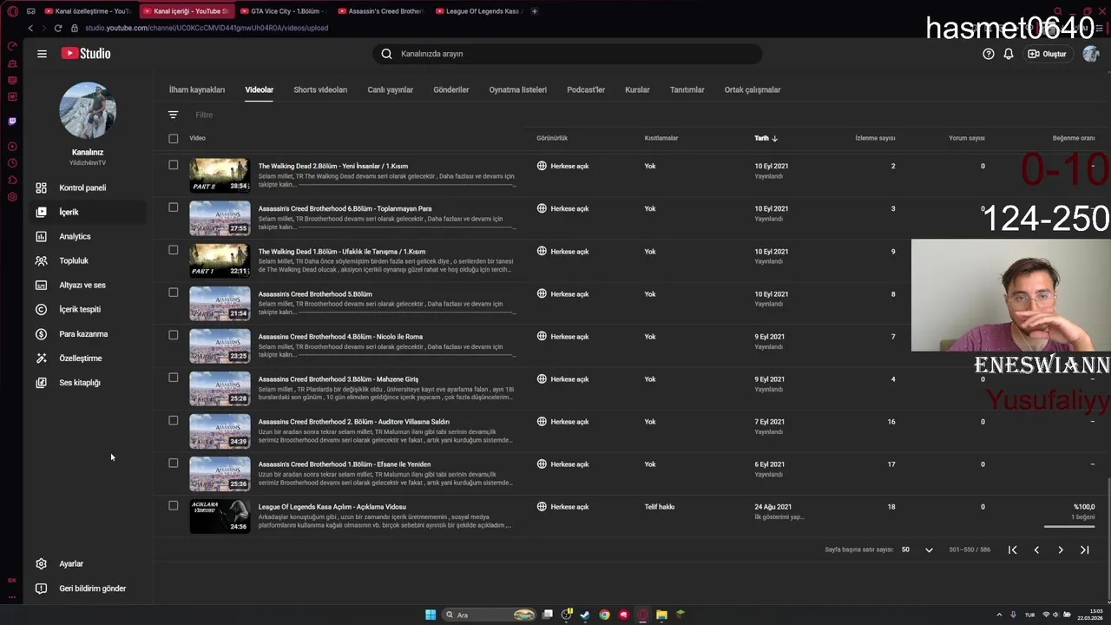Click the Kanalınızda arayın search field

[568, 54]
